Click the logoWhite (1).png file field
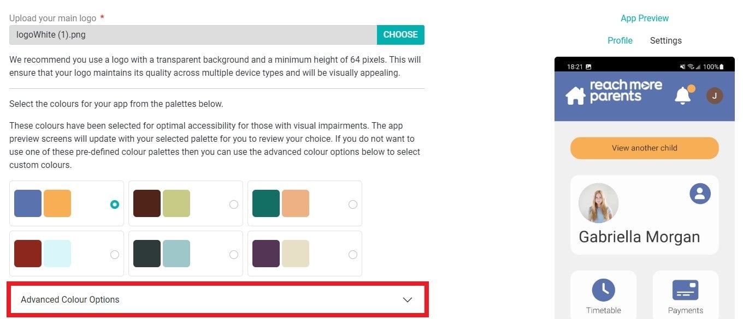Screen dimensions: 743x319 (193, 35)
